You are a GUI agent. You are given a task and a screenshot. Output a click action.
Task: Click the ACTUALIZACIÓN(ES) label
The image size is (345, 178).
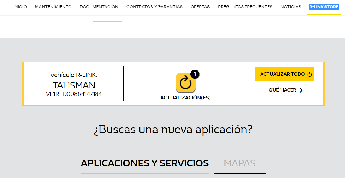185,98
